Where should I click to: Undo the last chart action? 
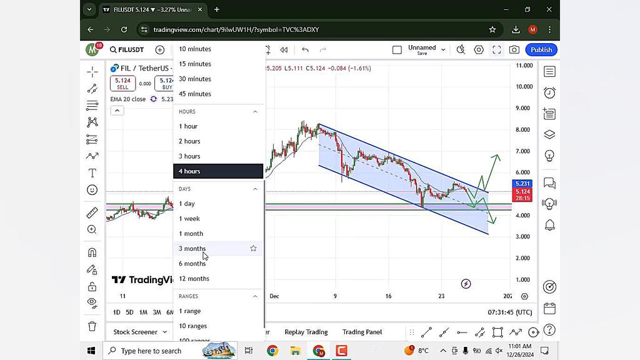305,50
